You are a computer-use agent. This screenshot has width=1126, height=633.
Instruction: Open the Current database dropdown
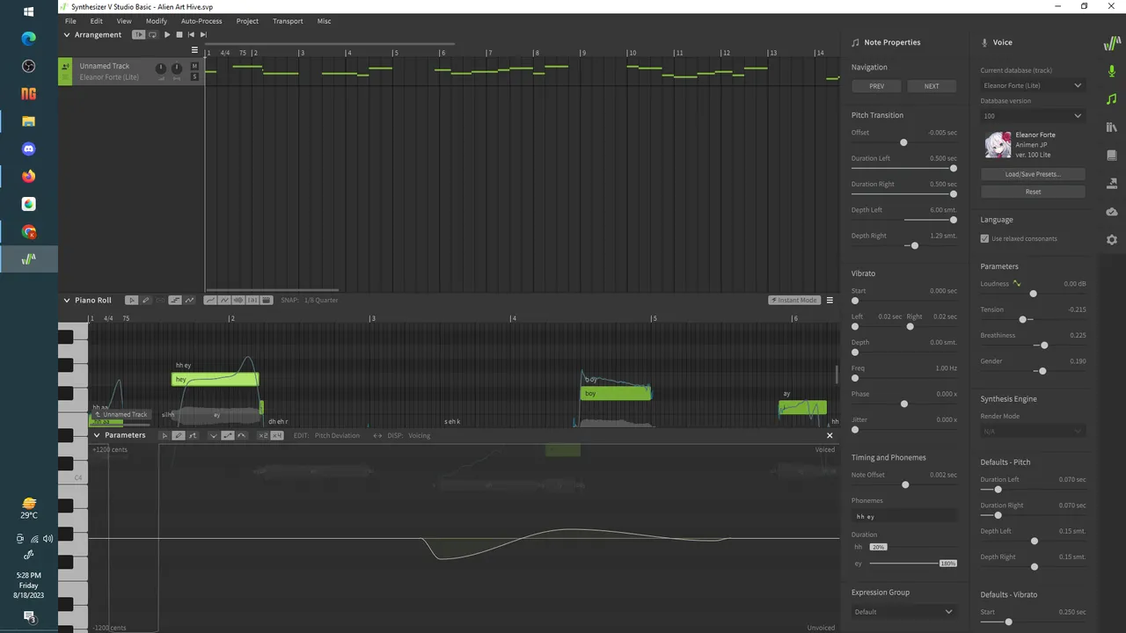[1033, 85]
